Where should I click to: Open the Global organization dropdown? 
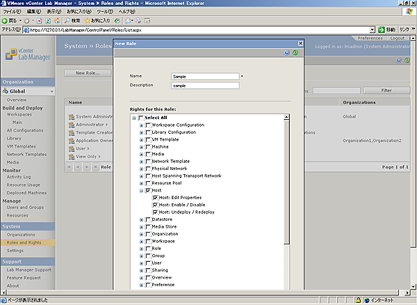51,91
